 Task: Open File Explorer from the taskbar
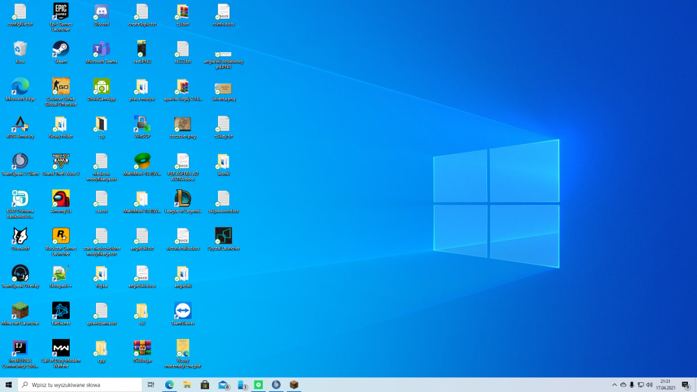coord(187,385)
